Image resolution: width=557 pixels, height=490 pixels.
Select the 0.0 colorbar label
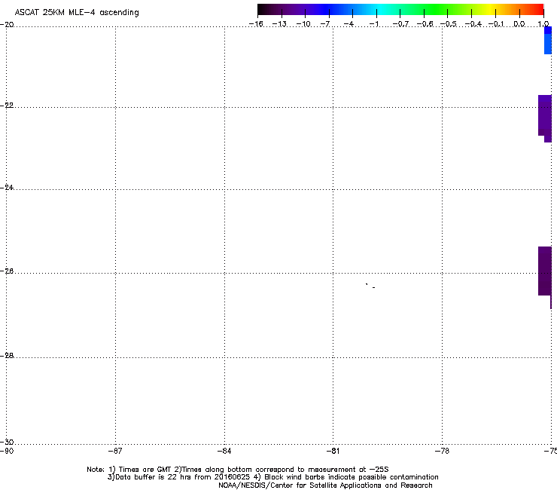(519, 24)
